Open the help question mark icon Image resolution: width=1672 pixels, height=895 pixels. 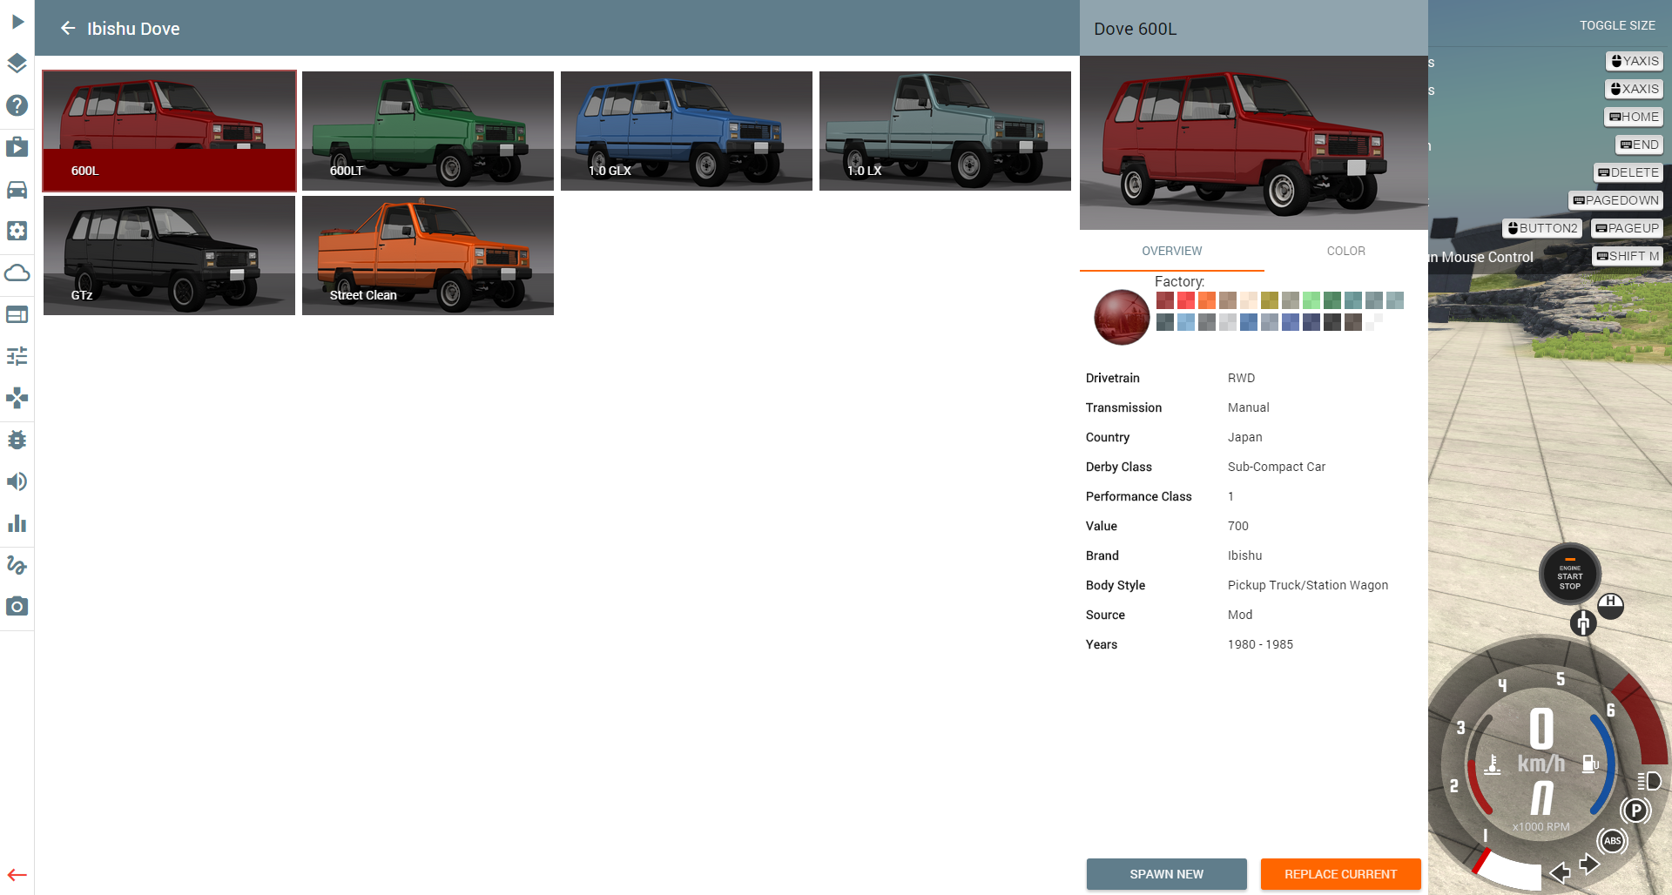tap(17, 105)
